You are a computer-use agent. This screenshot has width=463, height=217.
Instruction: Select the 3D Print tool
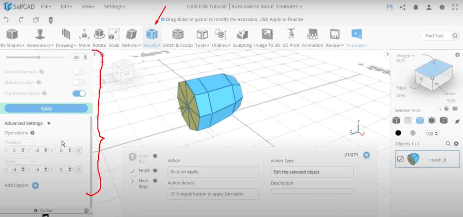(x=291, y=37)
